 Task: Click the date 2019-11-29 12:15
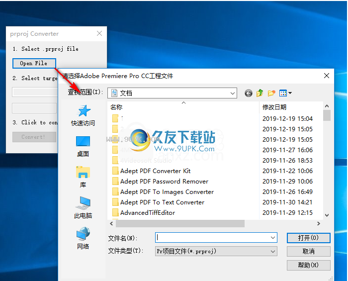(287, 213)
